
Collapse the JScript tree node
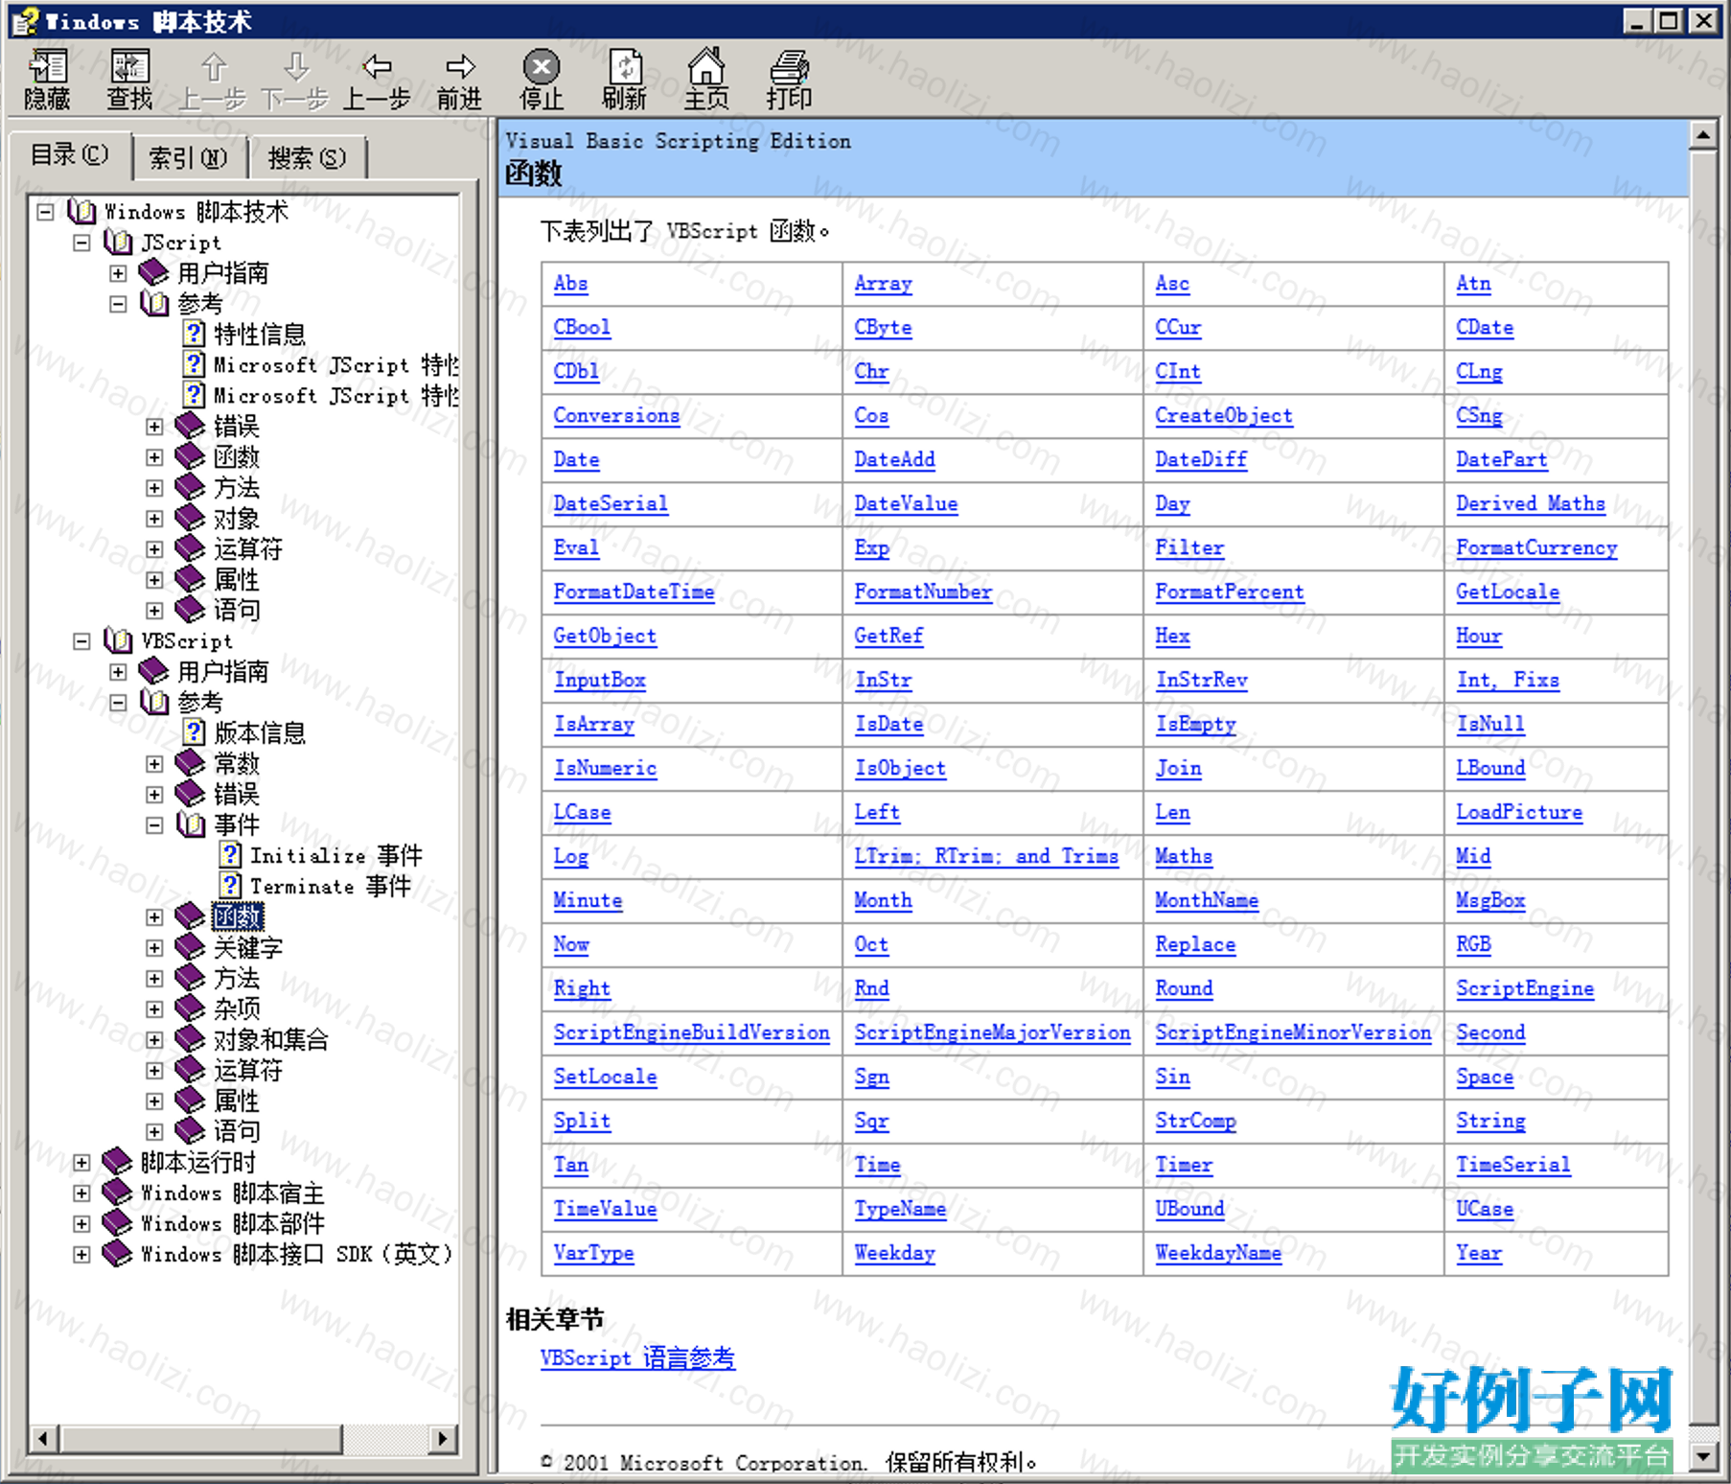[81, 243]
